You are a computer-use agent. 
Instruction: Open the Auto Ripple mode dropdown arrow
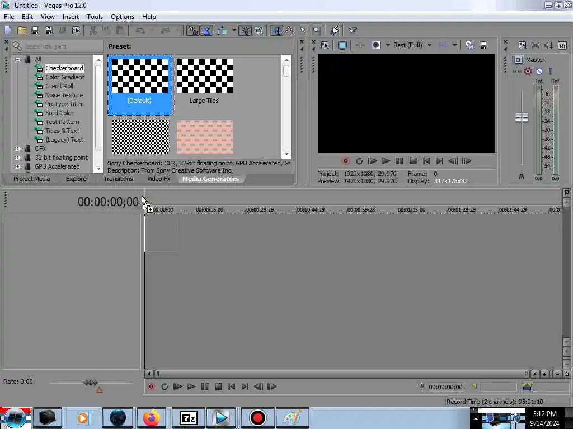(234, 30)
